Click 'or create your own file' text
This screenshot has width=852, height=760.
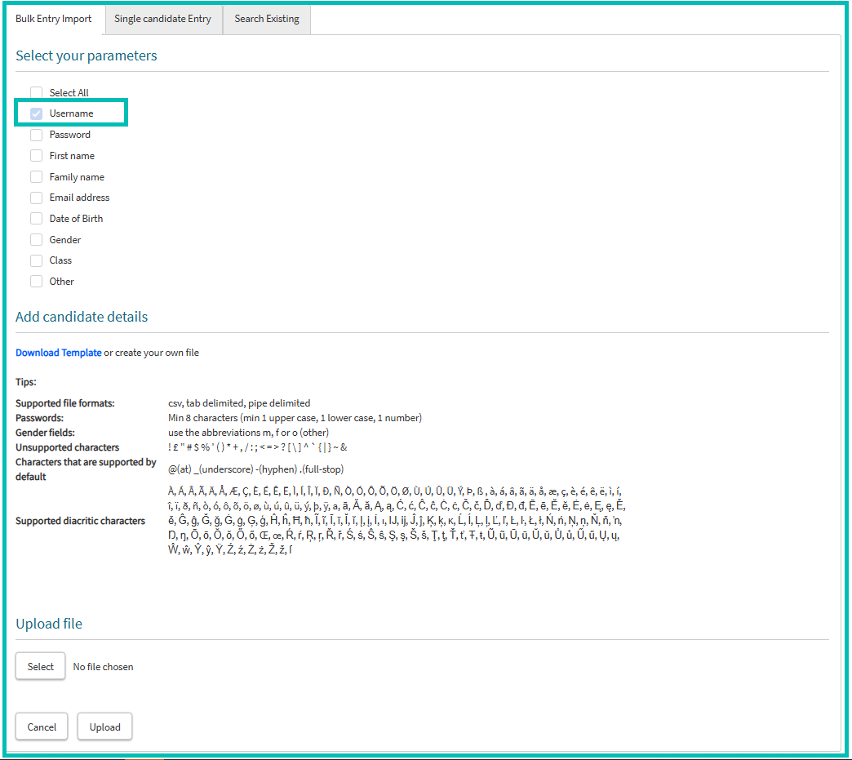[x=152, y=353]
